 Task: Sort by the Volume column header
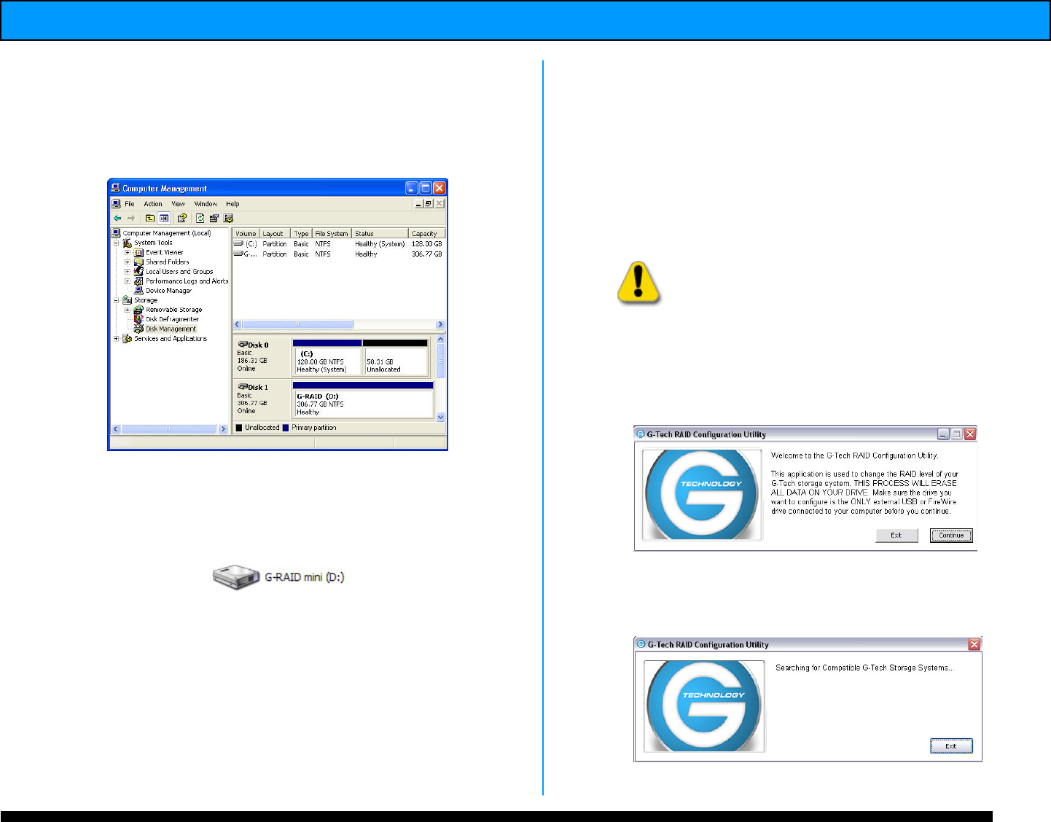pyautogui.click(x=246, y=234)
